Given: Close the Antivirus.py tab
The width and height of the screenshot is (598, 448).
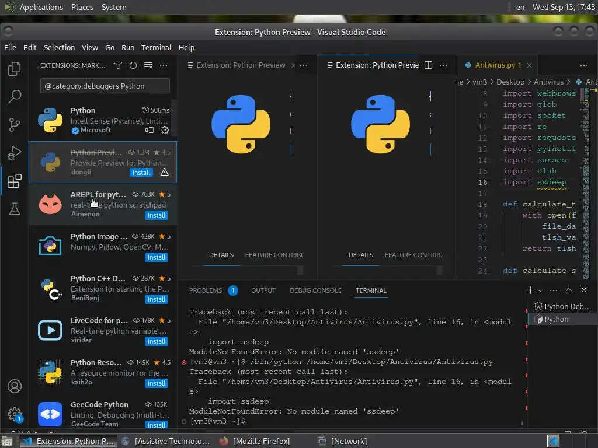Looking at the screenshot, I should (529, 65).
